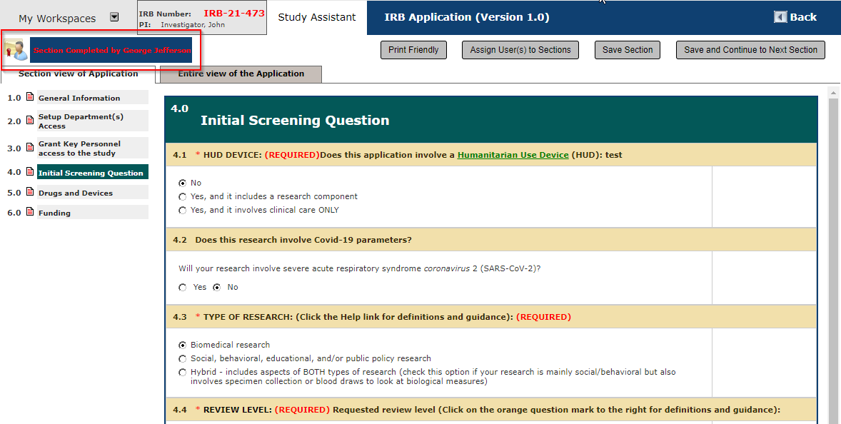Click the section completed user avatar icon
This screenshot has height=424, width=841.
click(x=16, y=50)
